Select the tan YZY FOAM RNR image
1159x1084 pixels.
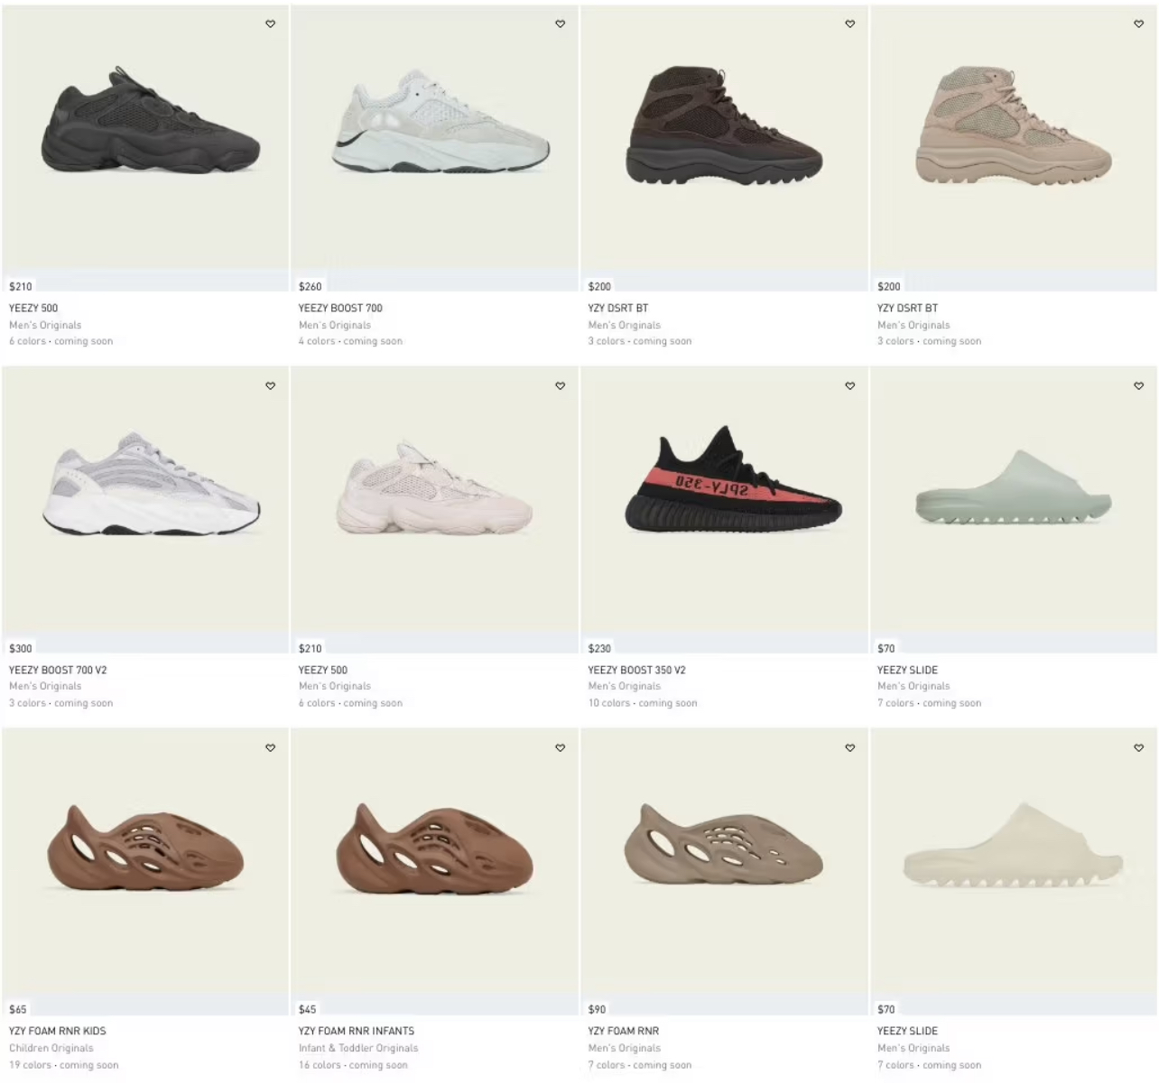pyautogui.click(x=724, y=842)
